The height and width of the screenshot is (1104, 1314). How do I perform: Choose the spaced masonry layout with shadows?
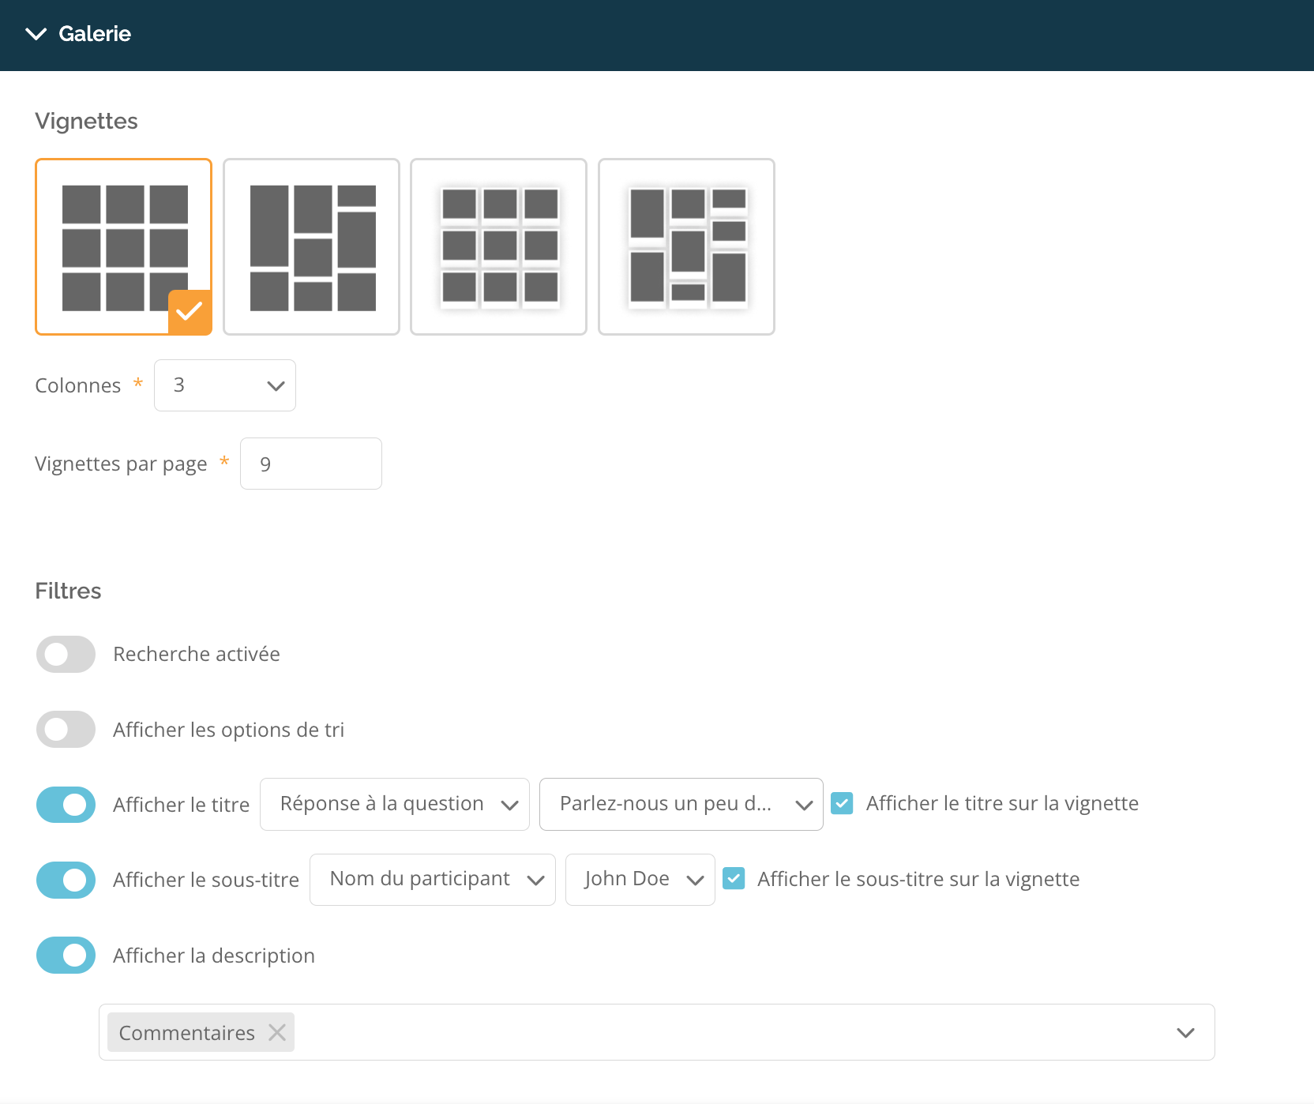click(686, 246)
